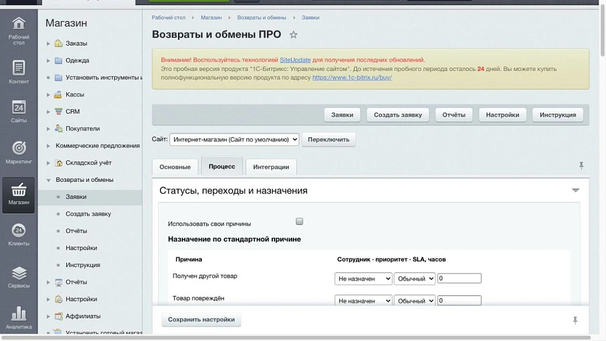Open the Контент sidebar section
606x341 pixels.
point(18,72)
